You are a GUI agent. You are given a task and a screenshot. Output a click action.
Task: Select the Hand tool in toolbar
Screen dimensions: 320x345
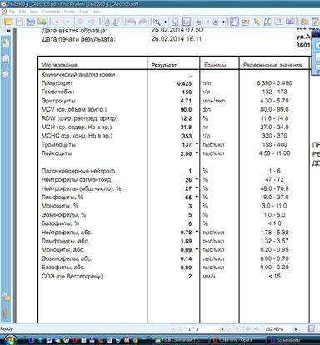234,22
